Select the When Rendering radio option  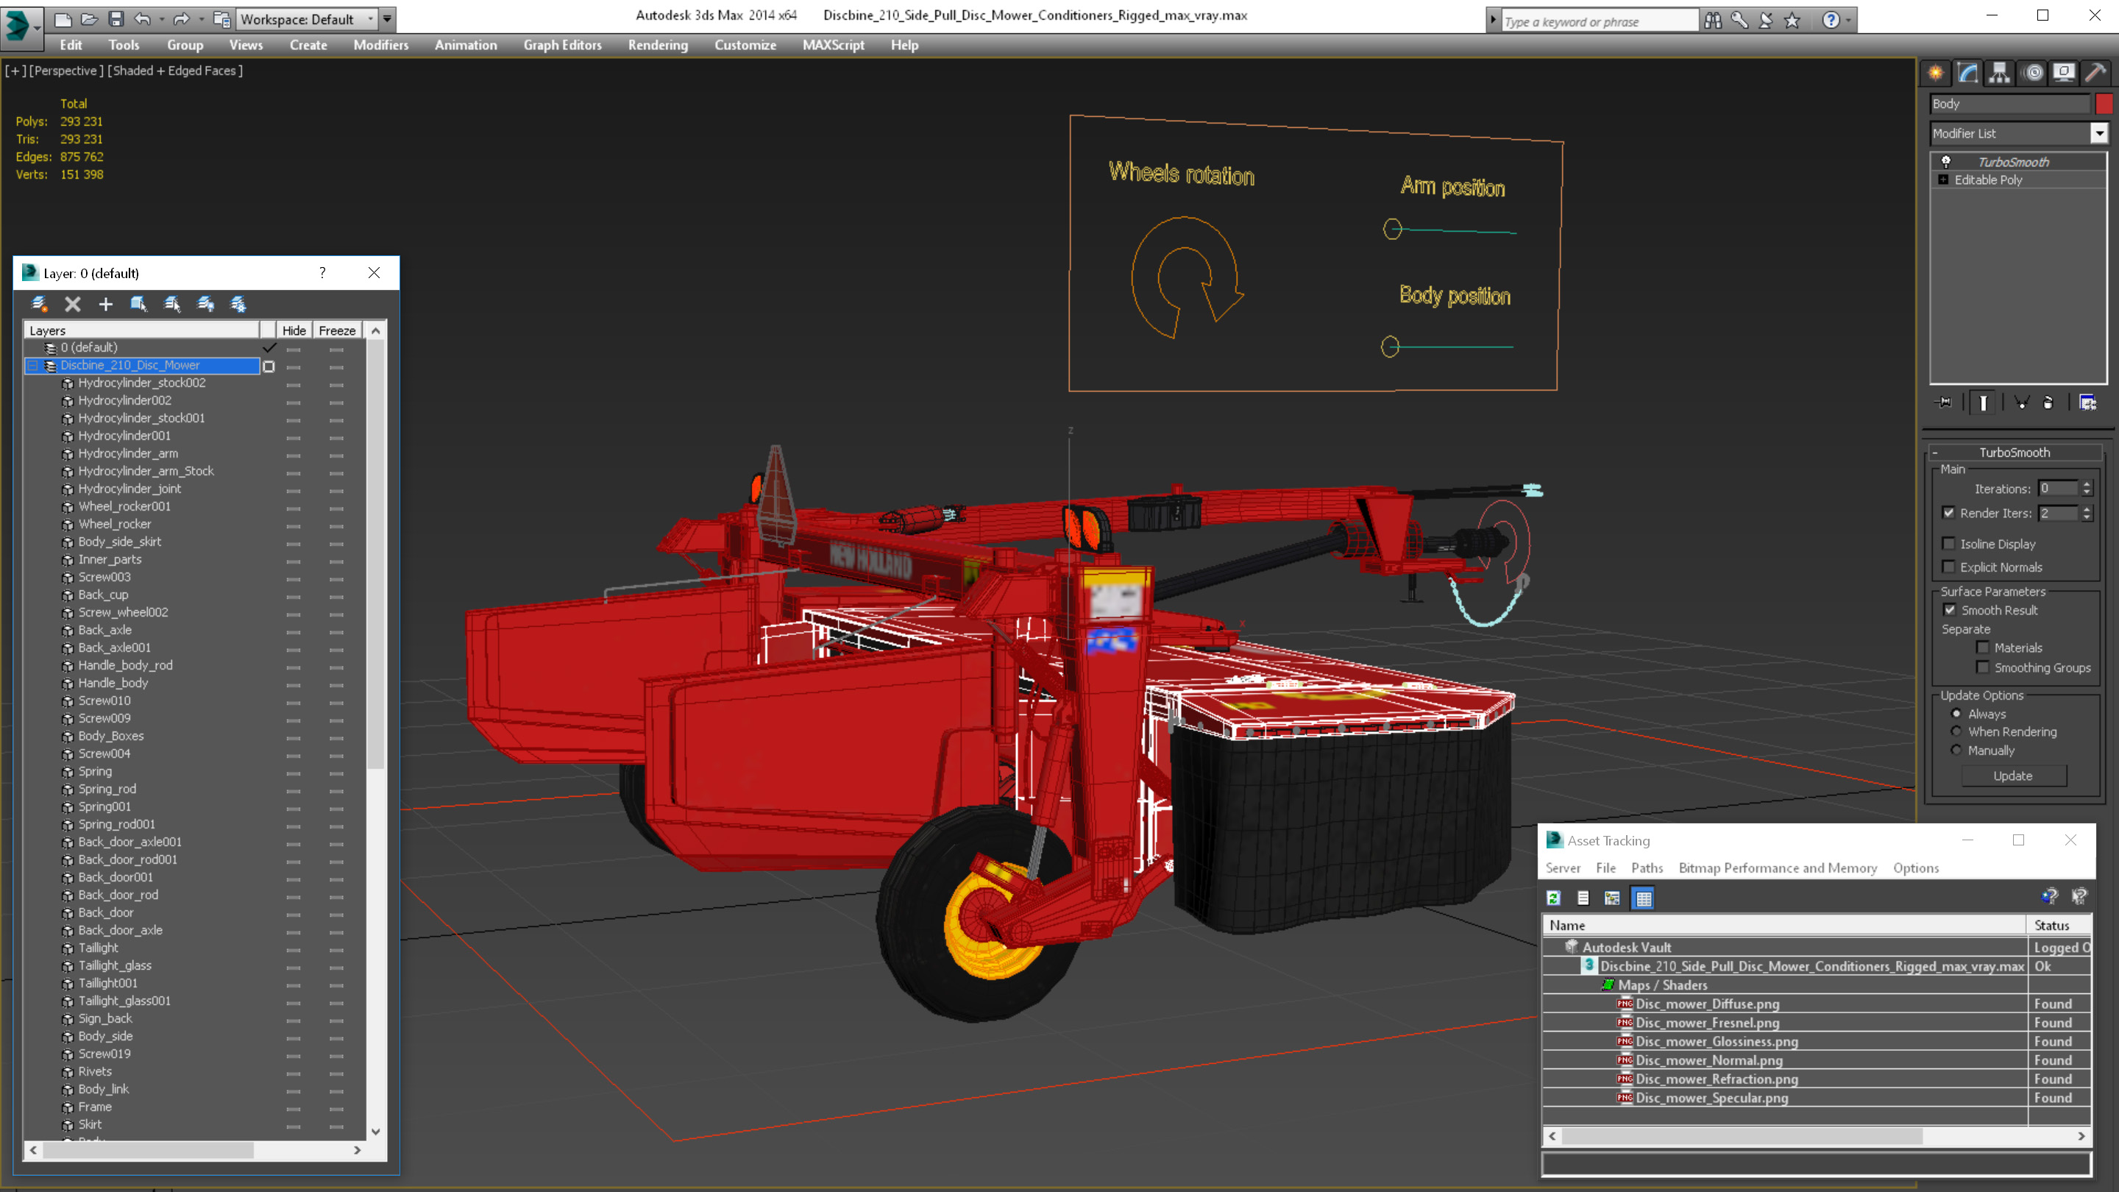tap(1956, 732)
